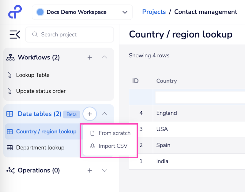Click the plus icon next to Operations
The width and height of the screenshot is (245, 192).
coord(89,170)
